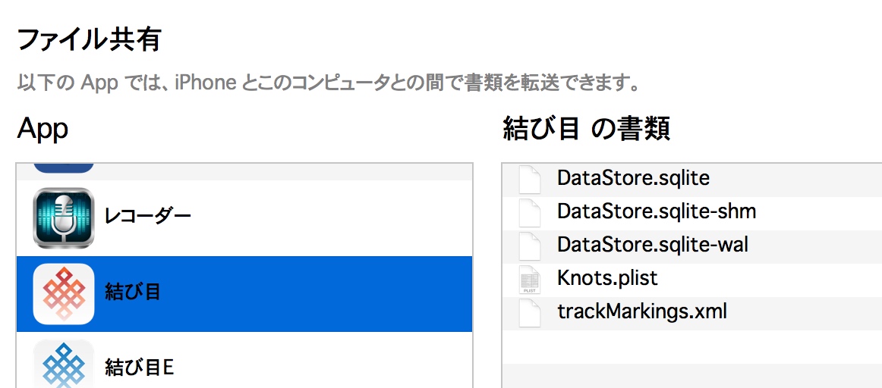The height and width of the screenshot is (388, 882).
Task: Click the partially visible blue app icon at list top
Action: (x=64, y=167)
